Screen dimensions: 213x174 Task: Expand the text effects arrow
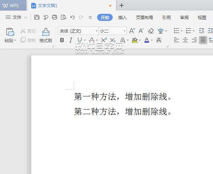128,40
